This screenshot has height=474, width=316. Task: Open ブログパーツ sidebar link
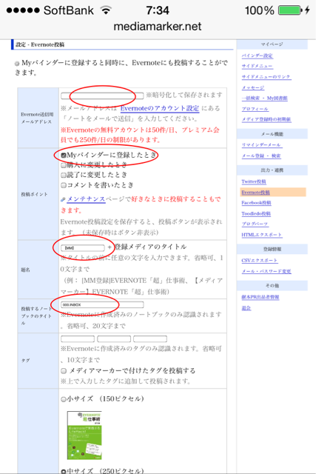pyautogui.click(x=255, y=224)
